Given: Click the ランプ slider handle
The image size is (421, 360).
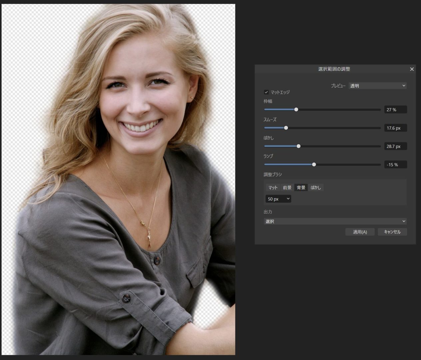Looking at the screenshot, I should [314, 165].
